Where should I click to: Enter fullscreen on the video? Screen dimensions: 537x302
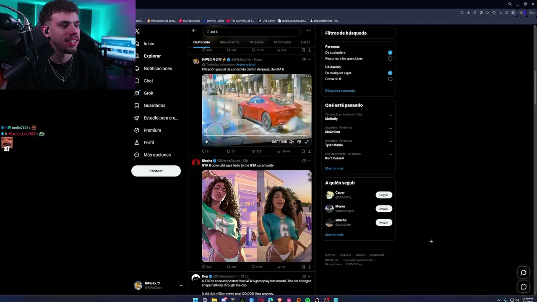pos(307,142)
